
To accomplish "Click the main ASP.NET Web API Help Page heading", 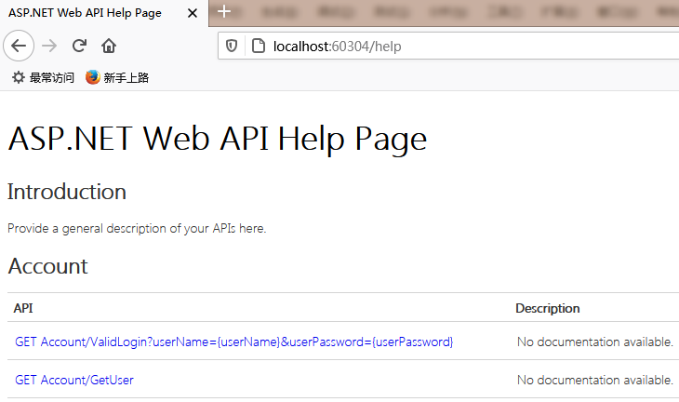I will coord(217,138).
